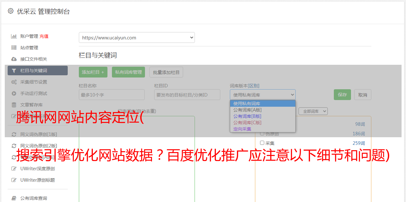The image size is (406, 202).
Task: Choose 公有词库[B版] option
Action: click(x=263, y=116)
